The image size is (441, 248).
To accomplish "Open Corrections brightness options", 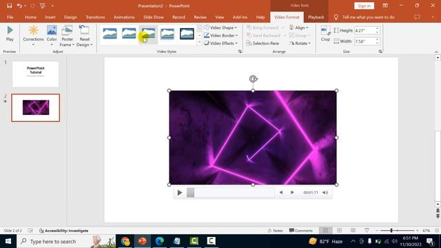I will [x=33, y=35].
